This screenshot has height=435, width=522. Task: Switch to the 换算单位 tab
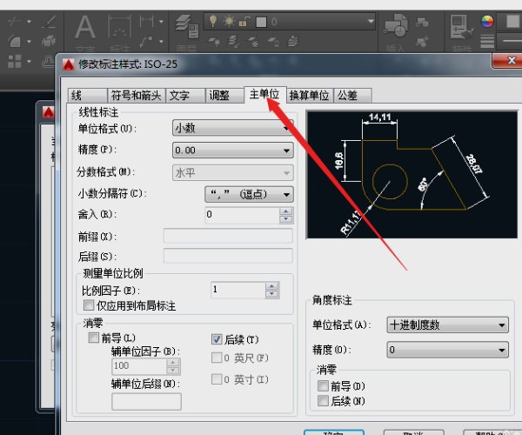[310, 96]
